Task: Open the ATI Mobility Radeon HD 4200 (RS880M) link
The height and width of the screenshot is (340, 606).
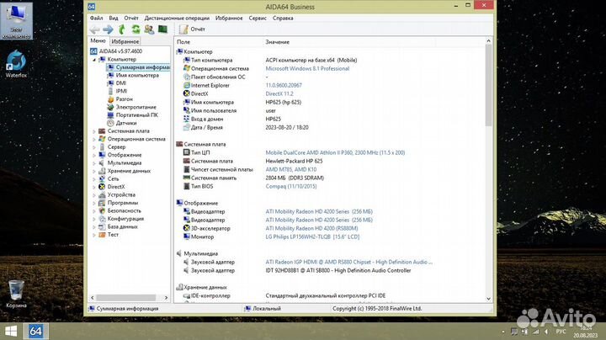Action: click(311, 228)
